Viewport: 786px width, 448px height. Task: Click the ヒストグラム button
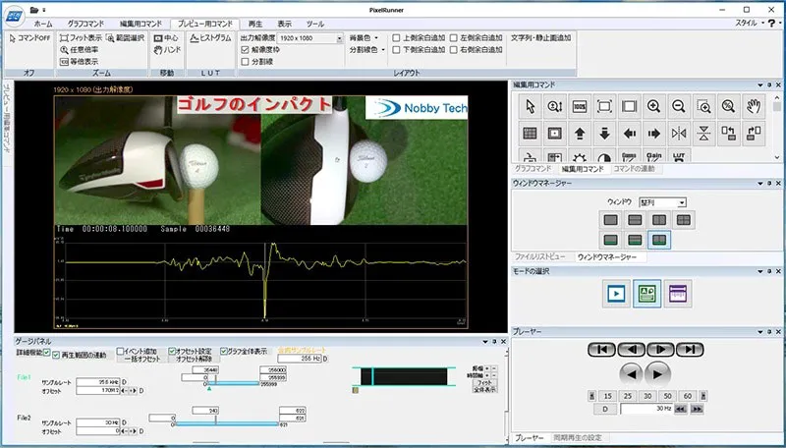[209, 37]
